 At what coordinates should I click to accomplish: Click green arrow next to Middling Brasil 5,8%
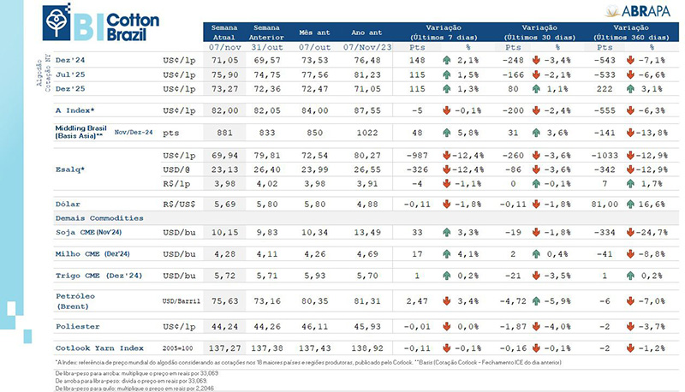tap(446, 133)
